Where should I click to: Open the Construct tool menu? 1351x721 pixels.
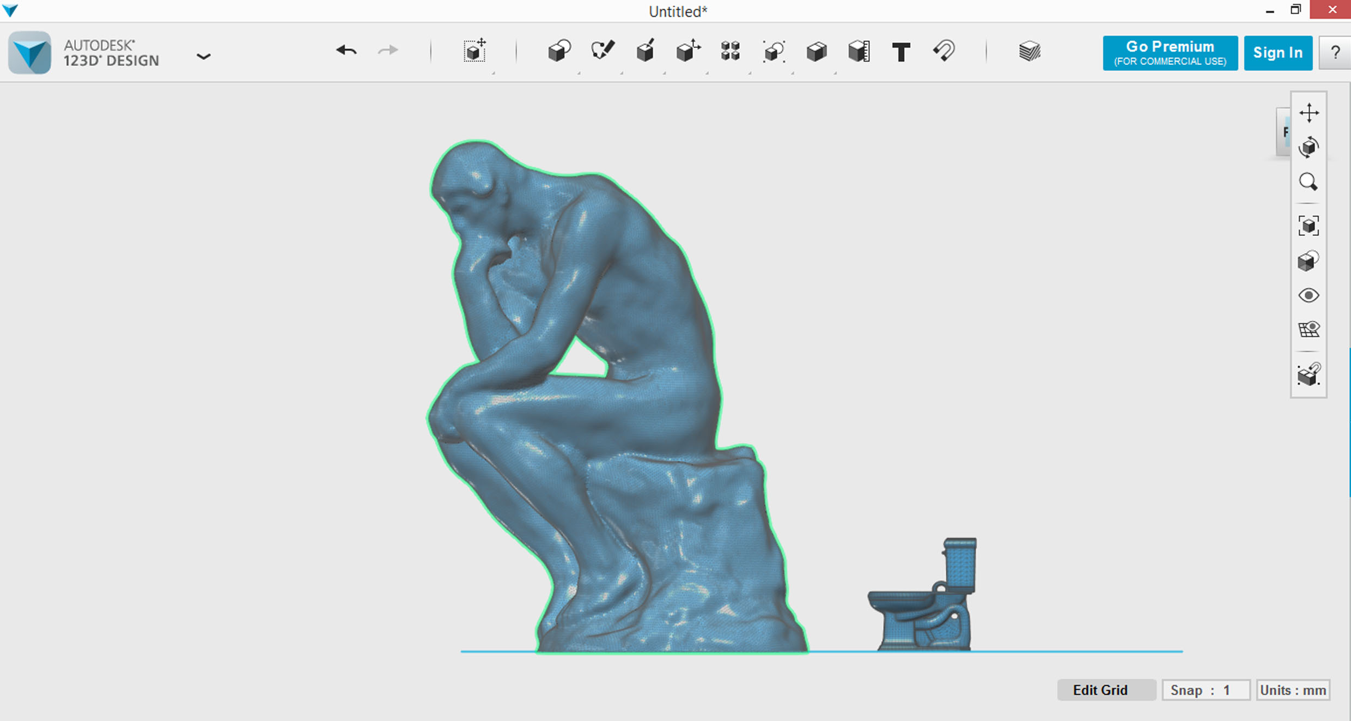[x=645, y=51]
